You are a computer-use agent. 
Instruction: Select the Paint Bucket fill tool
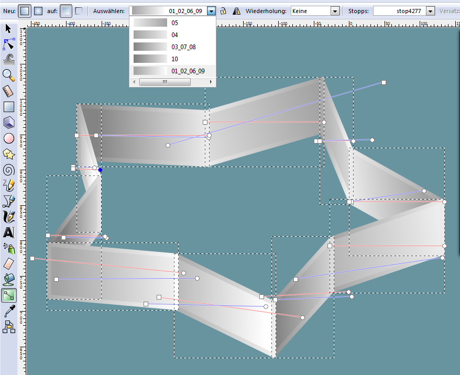click(8, 280)
